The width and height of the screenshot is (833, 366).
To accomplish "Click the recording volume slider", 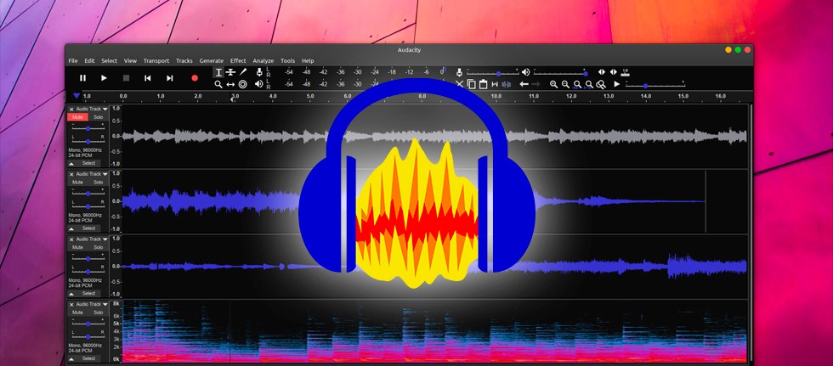I will pyautogui.click(x=492, y=73).
